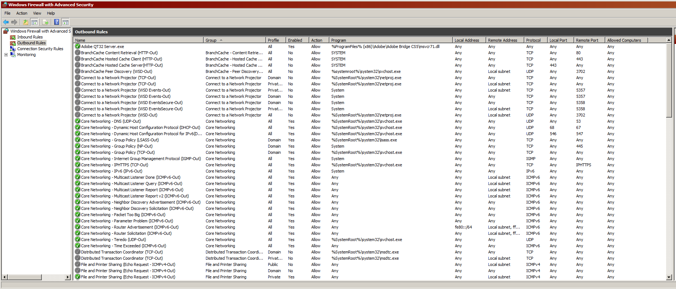676x289 pixels.
Task: Select BranchCache Hosted Cache Server(HTTP-Out) rule
Action: [122, 65]
